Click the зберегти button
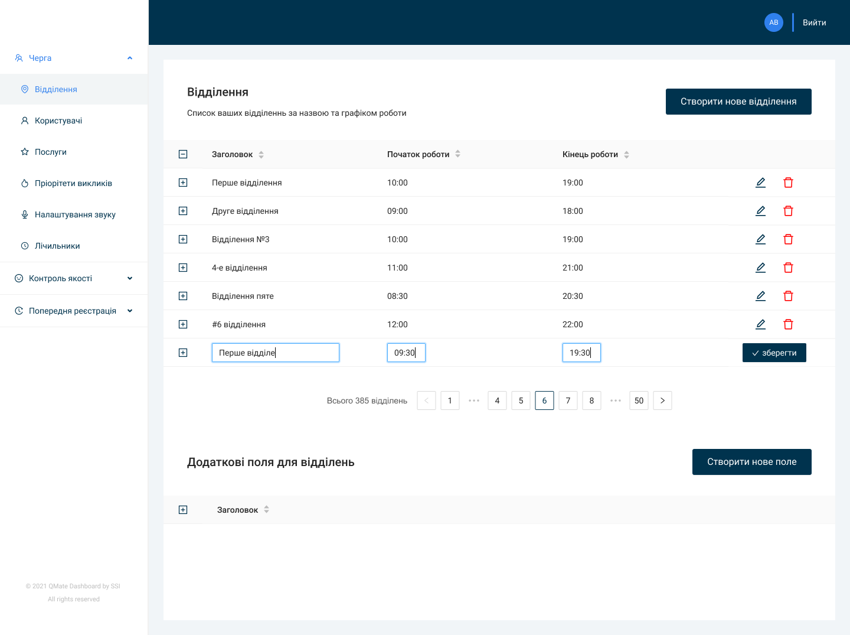850x635 pixels. (774, 353)
